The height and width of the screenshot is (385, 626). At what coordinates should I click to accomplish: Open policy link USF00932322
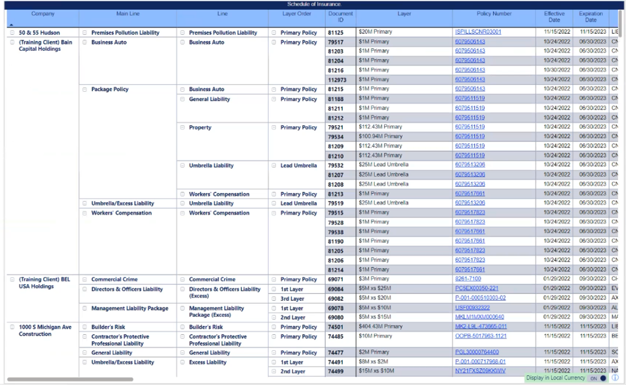[472, 308]
